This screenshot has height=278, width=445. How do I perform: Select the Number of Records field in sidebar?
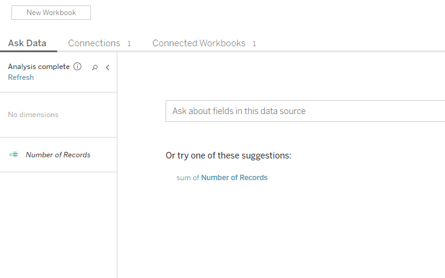click(x=58, y=155)
